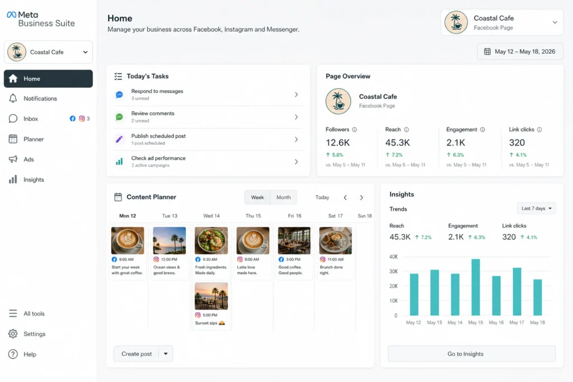Select the All tools menu label

[x=34, y=313]
